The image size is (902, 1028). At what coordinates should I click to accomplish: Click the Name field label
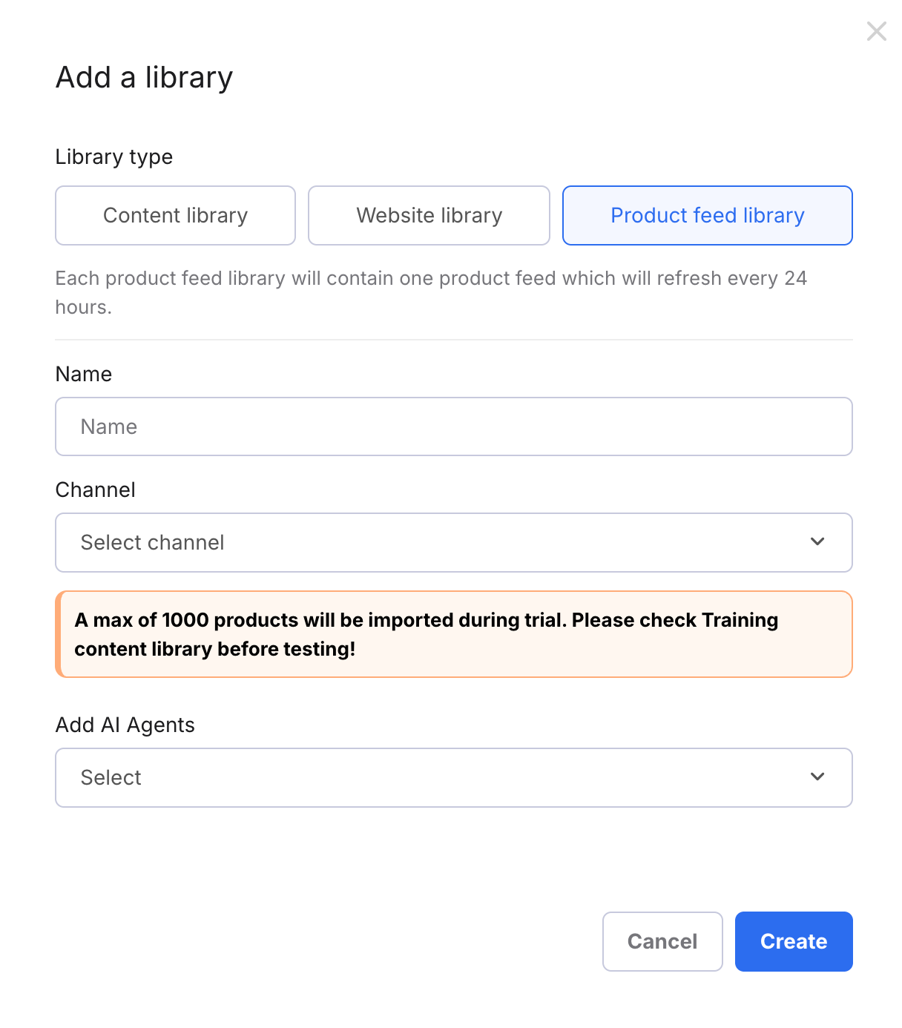pyautogui.click(x=83, y=374)
